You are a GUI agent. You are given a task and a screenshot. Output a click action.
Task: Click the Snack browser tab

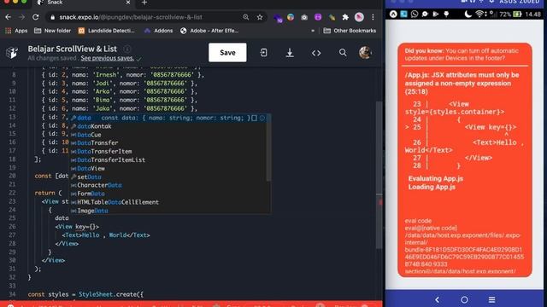point(84,3)
